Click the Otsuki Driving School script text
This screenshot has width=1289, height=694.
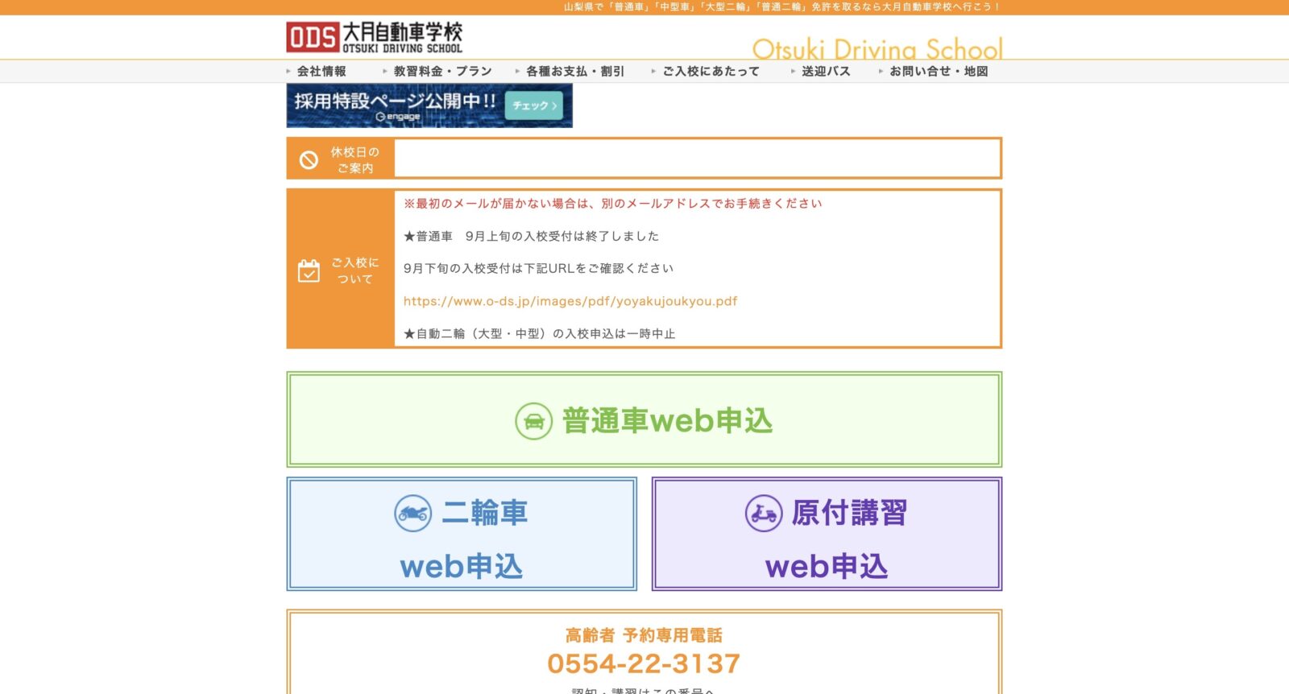(x=877, y=48)
